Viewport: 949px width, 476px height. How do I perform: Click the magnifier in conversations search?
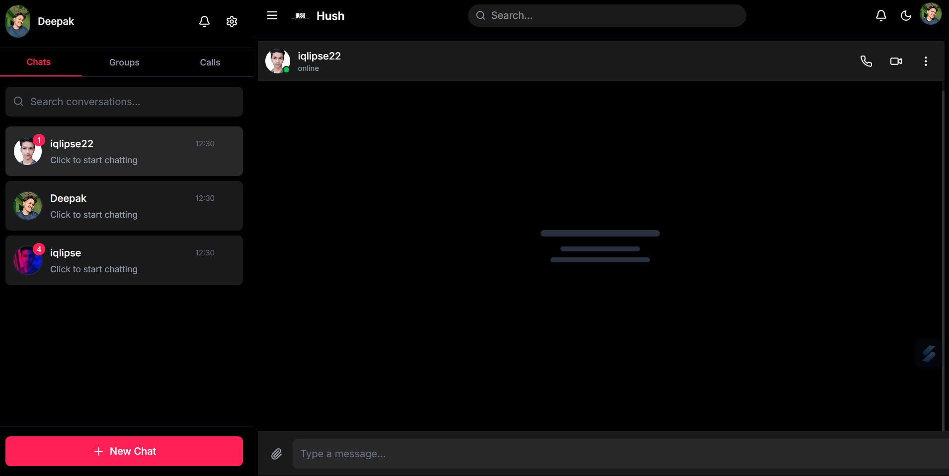tap(18, 101)
